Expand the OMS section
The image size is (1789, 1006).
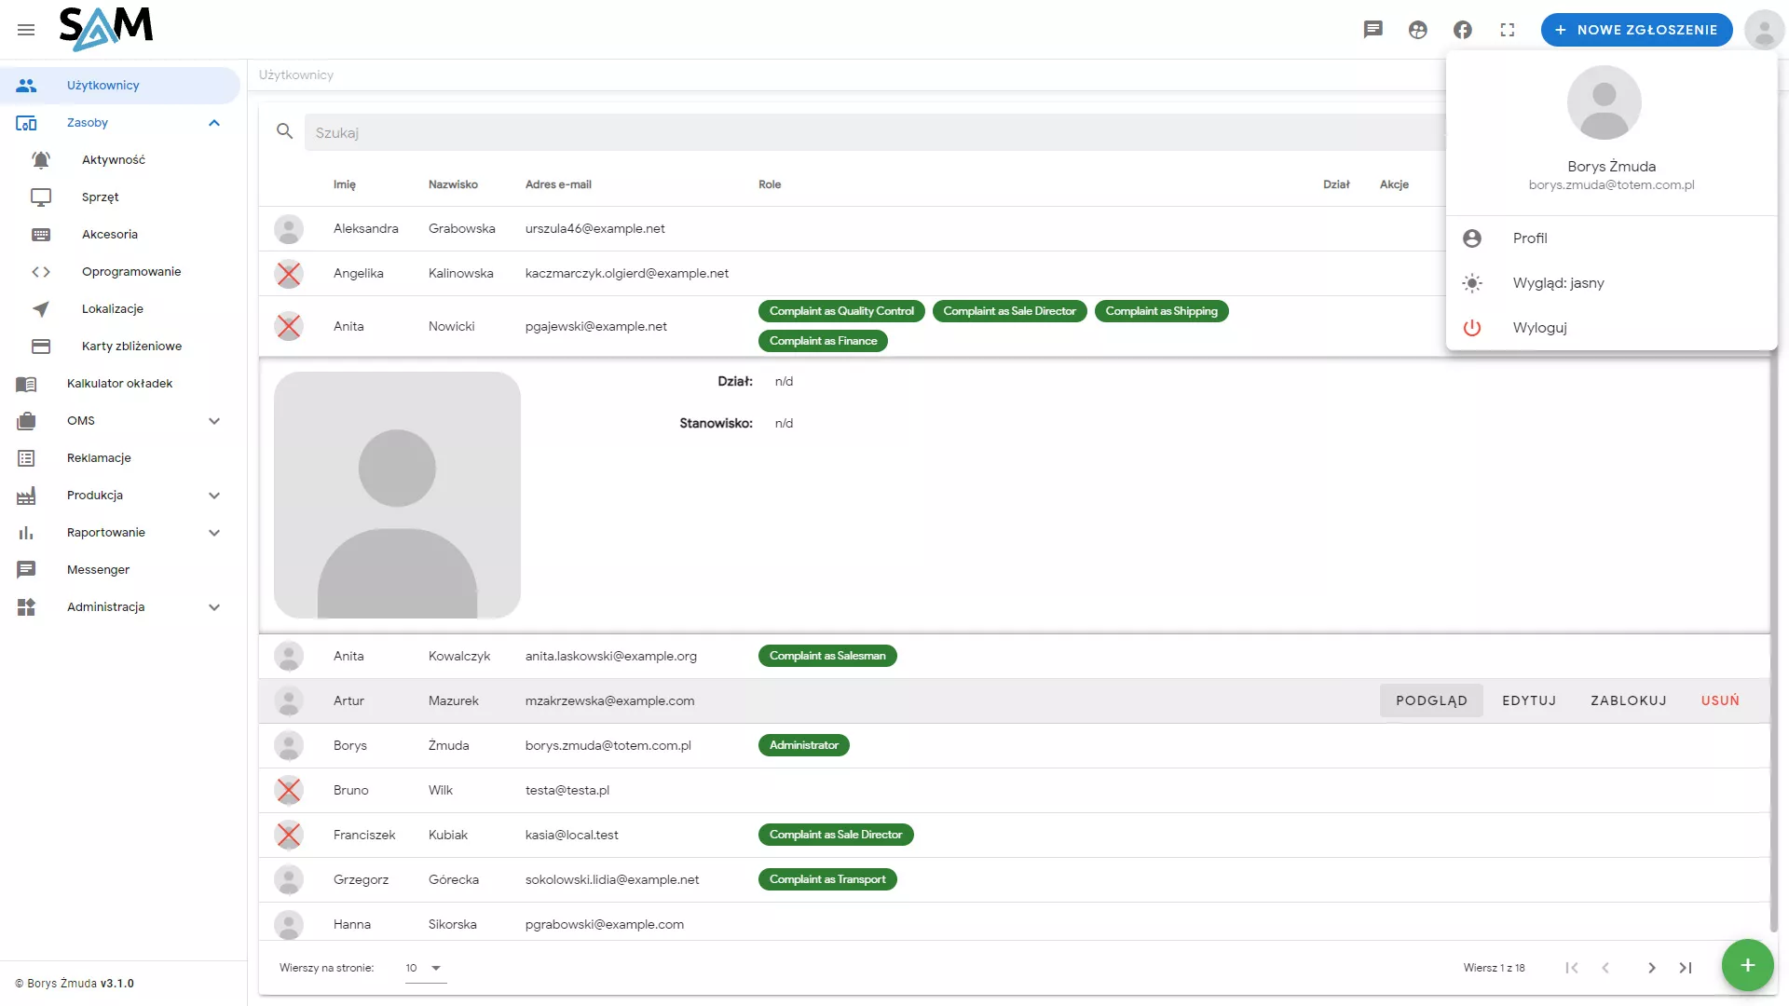pyautogui.click(x=214, y=421)
